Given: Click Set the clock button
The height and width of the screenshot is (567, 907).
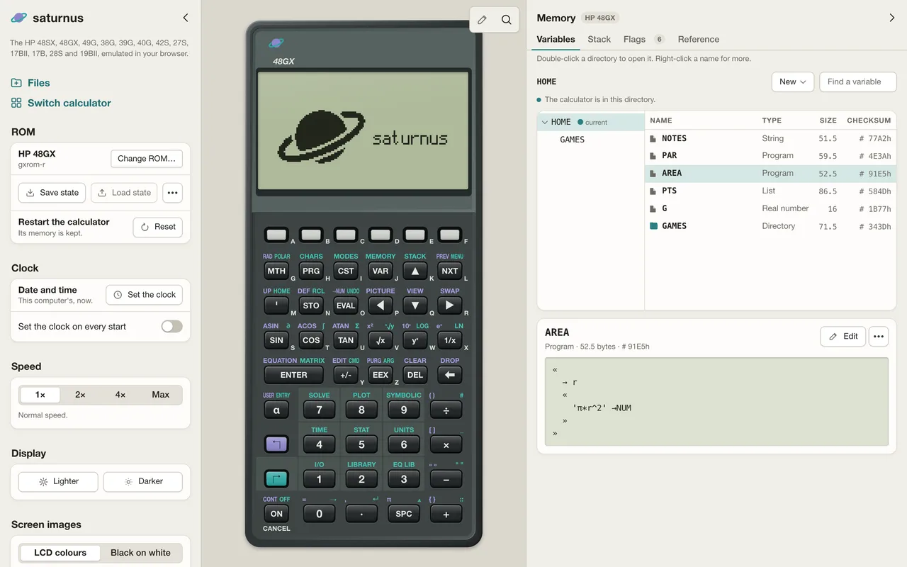Looking at the screenshot, I should point(145,295).
